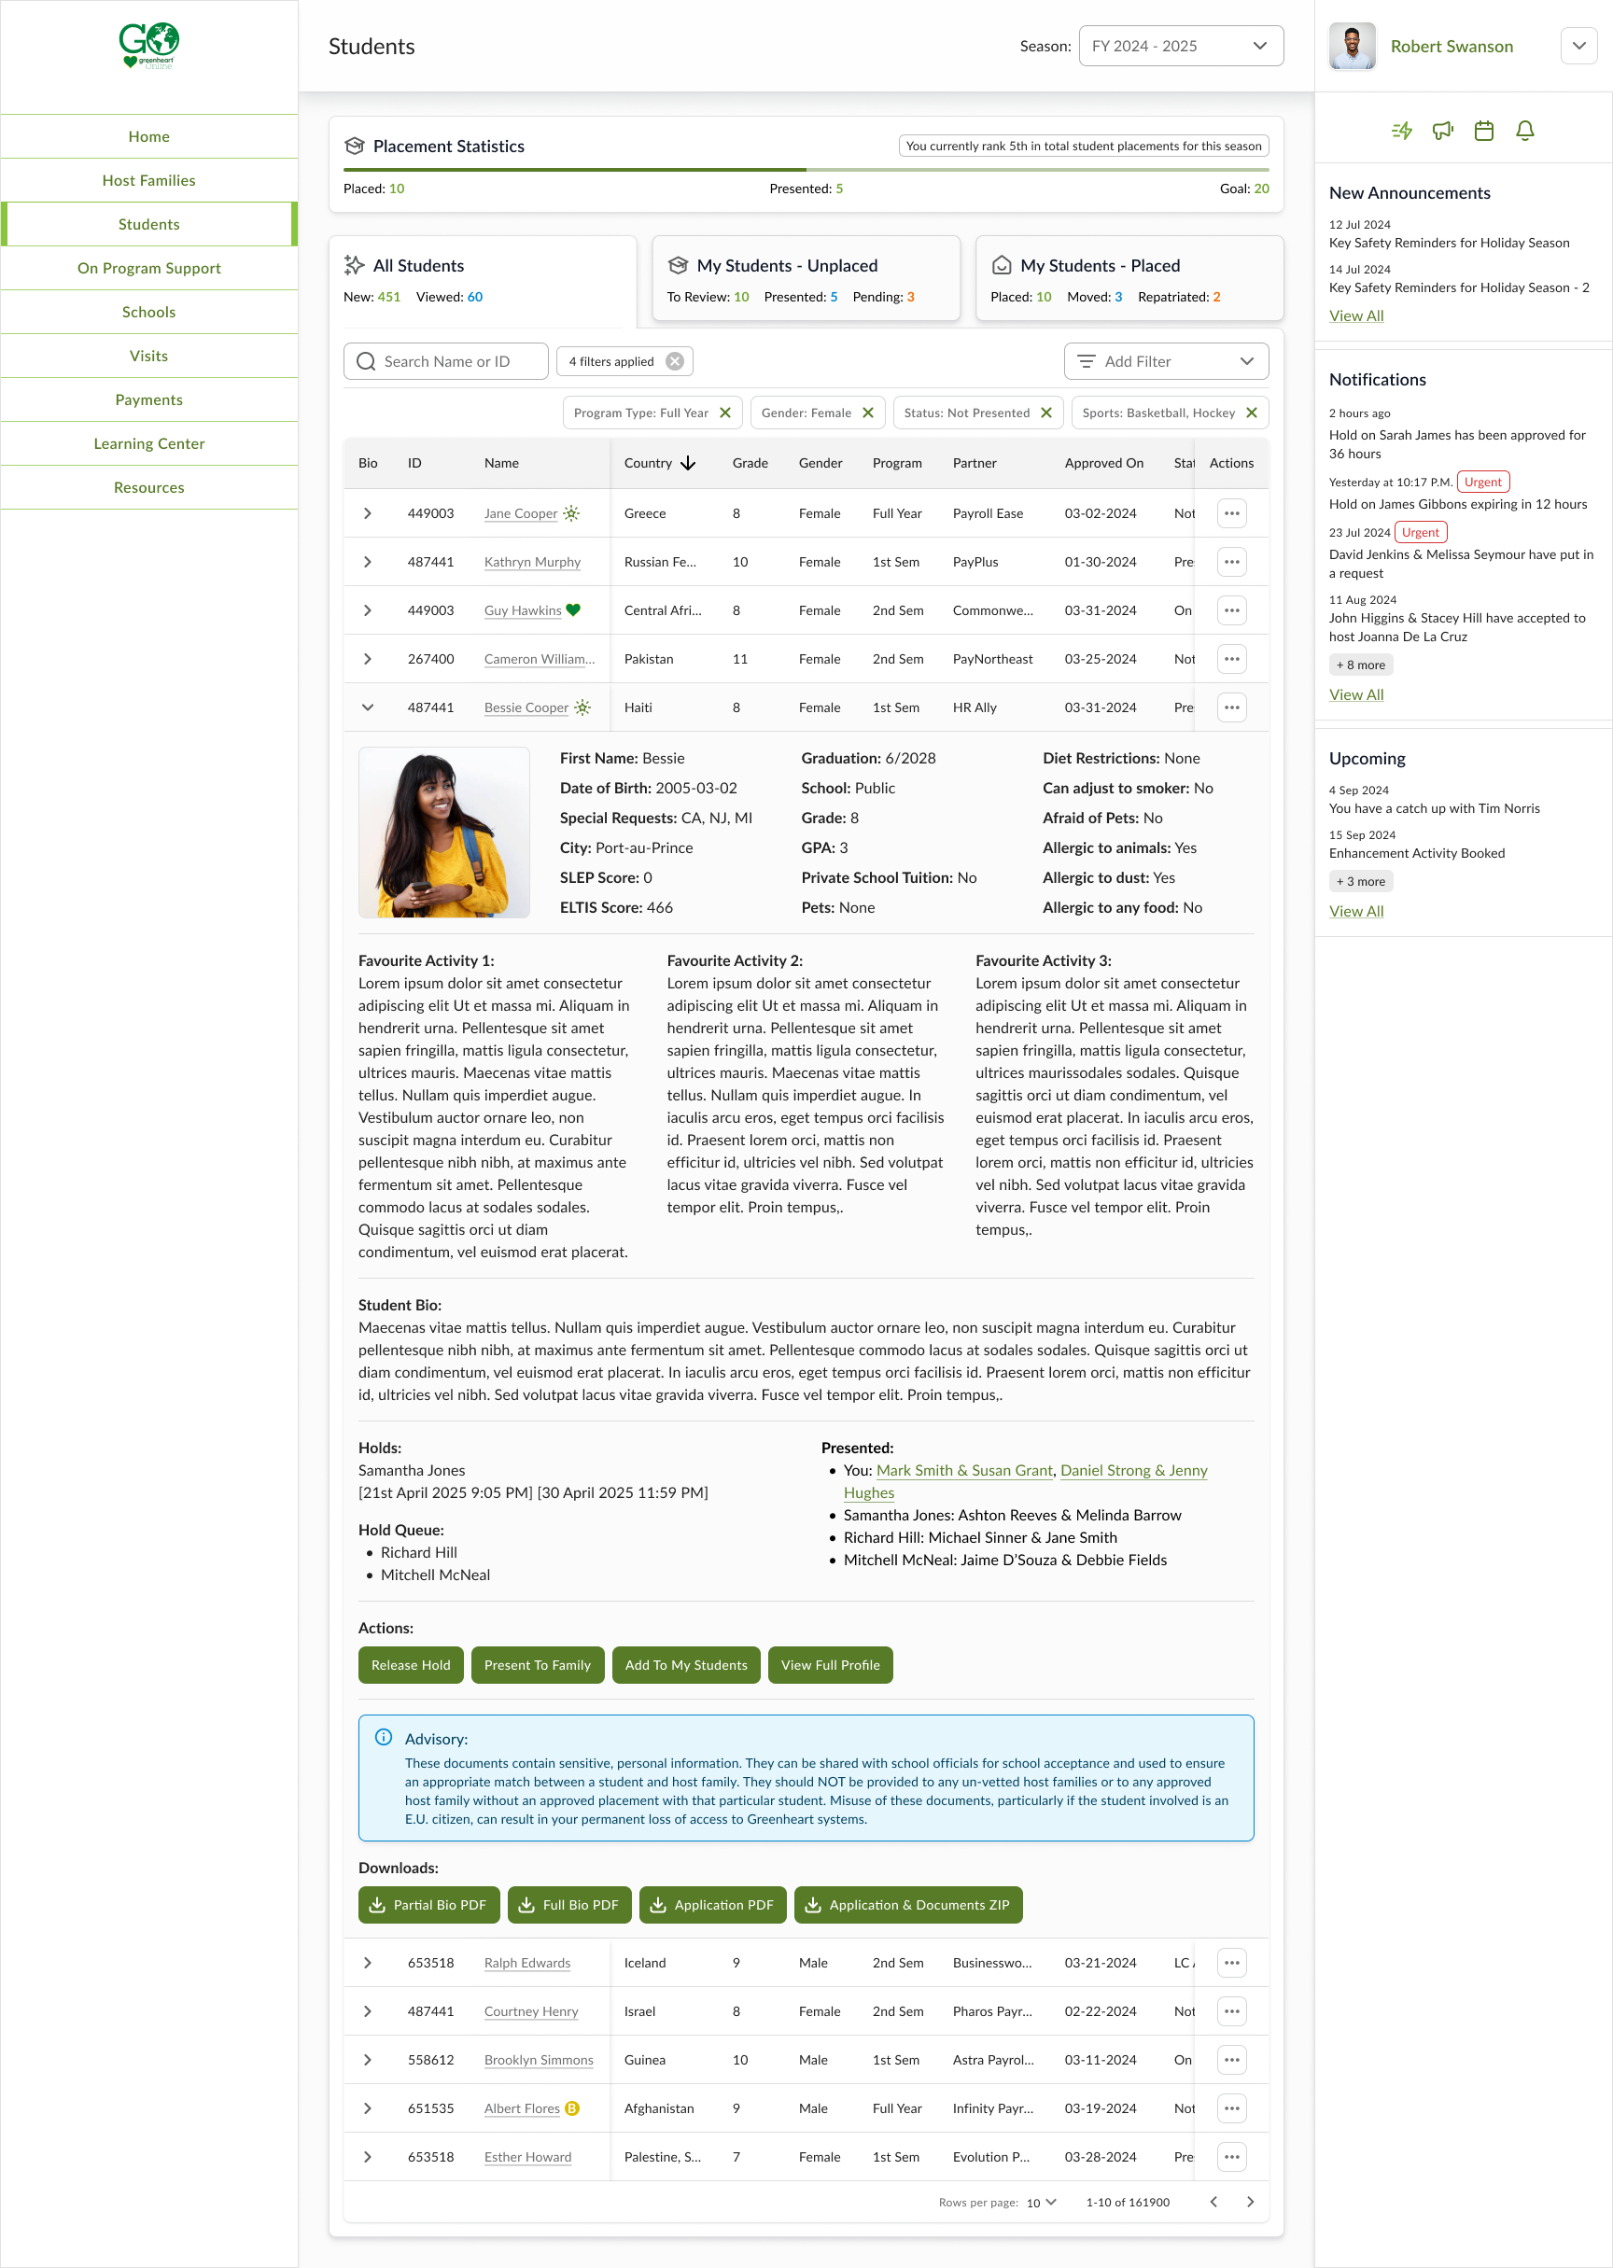This screenshot has width=1613, height=2268.
Task: Click the placement statistics progress bar
Action: click(806, 170)
